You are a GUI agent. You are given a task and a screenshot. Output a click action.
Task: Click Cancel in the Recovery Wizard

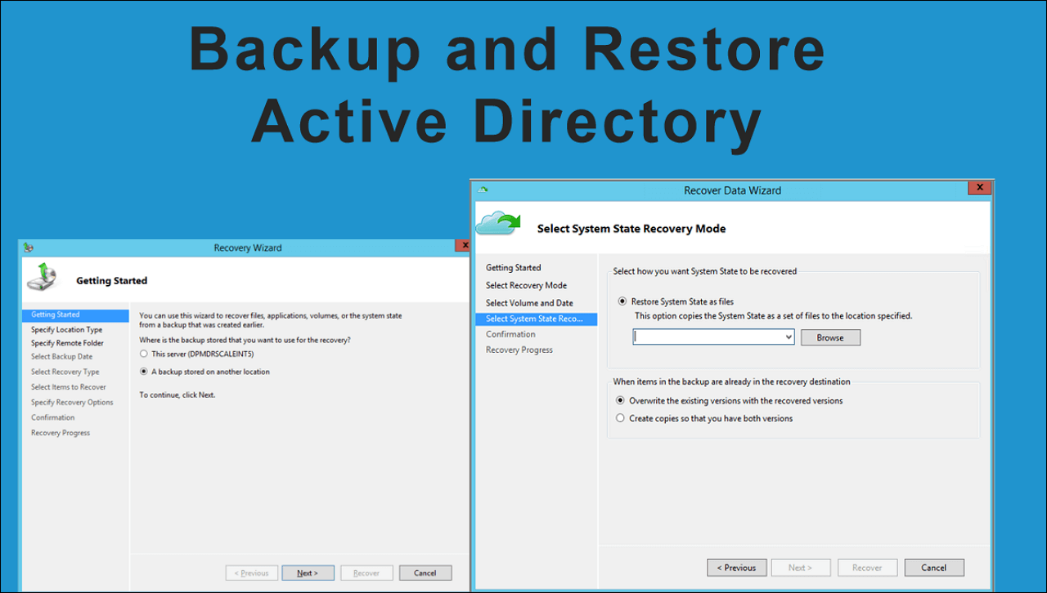[x=425, y=573]
